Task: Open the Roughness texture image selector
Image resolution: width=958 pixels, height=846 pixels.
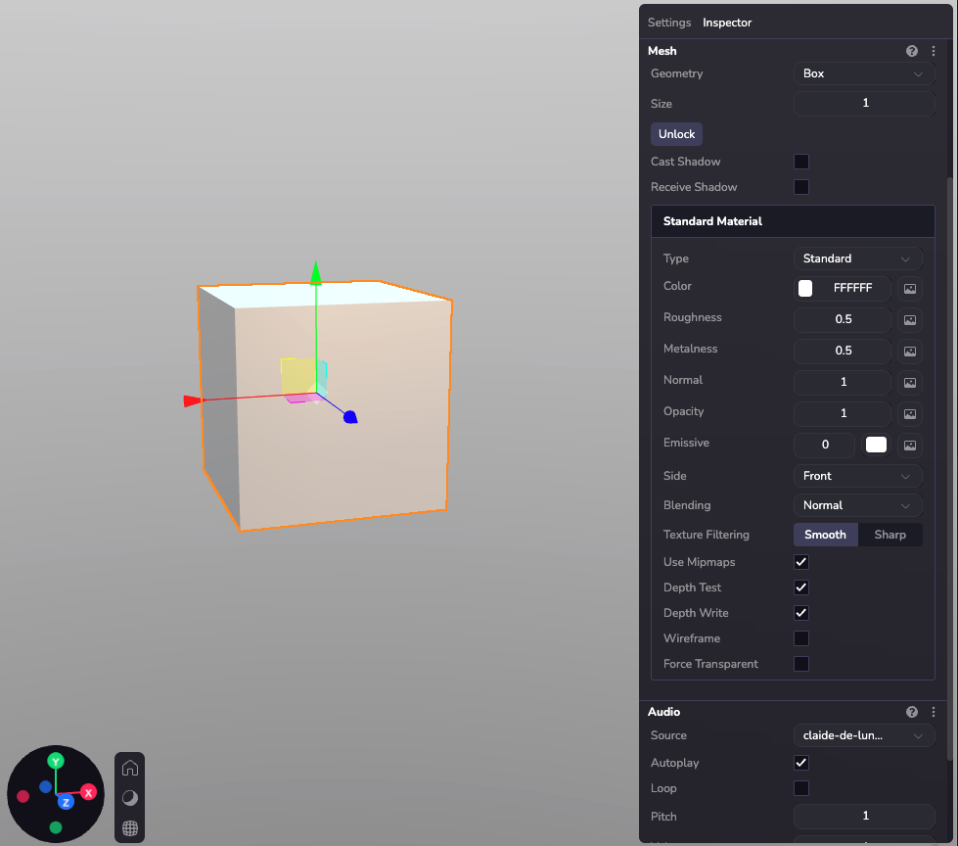Action: (909, 320)
